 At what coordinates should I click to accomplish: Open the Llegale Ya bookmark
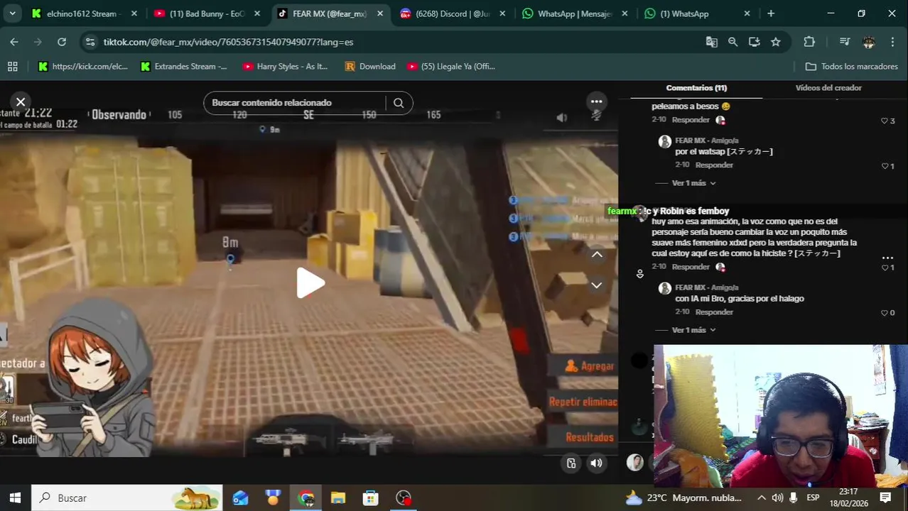(451, 66)
